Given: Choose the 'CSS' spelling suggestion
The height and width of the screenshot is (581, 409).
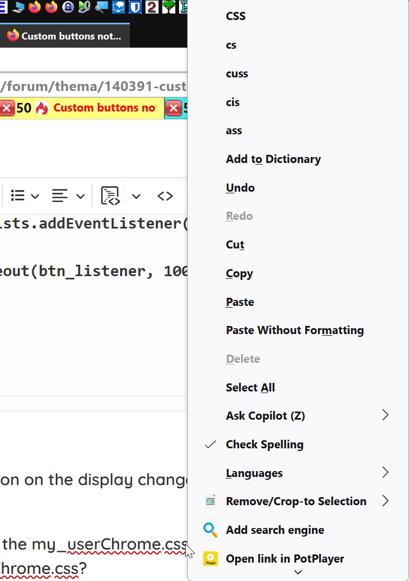Looking at the screenshot, I should [x=236, y=16].
